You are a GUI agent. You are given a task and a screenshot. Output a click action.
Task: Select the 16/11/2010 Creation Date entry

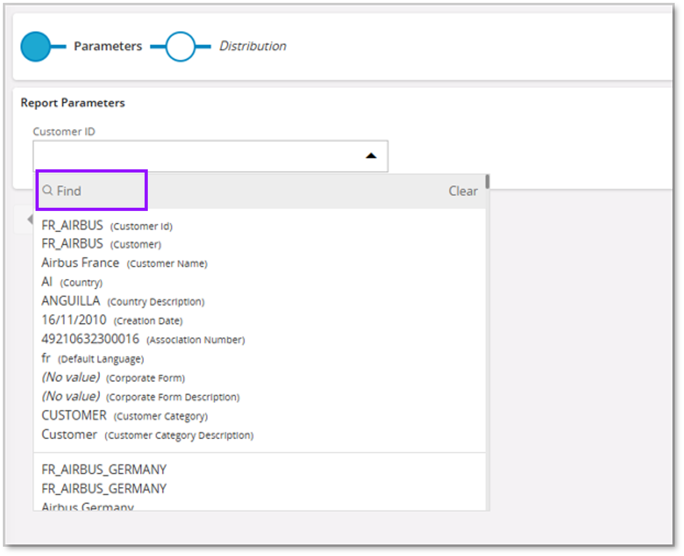[x=112, y=320]
